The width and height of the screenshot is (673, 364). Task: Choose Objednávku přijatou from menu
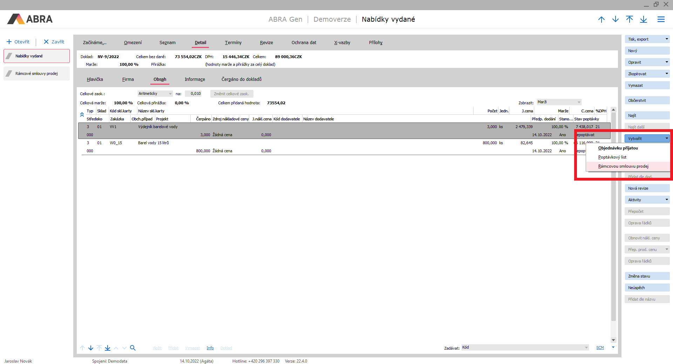pos(618,148)
